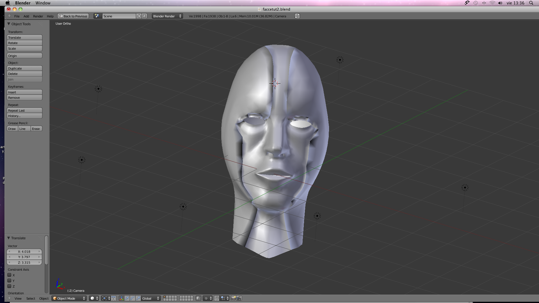Screen dimensions: 539x303
Task: Toggle fullscreen screen layout icon in header
Action: coord(297,16)
